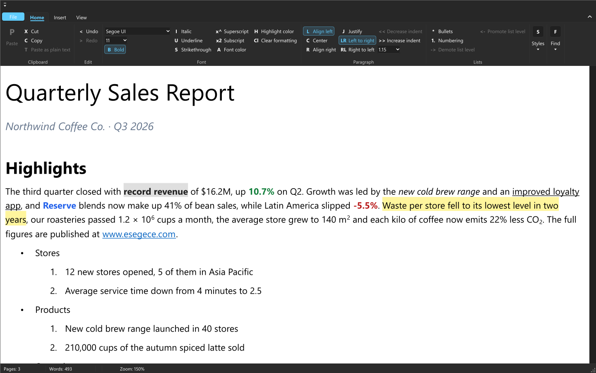This screenshot has width=596, height=373.
Task: Apply Superscript formatting
Action: tap(232, 31)
